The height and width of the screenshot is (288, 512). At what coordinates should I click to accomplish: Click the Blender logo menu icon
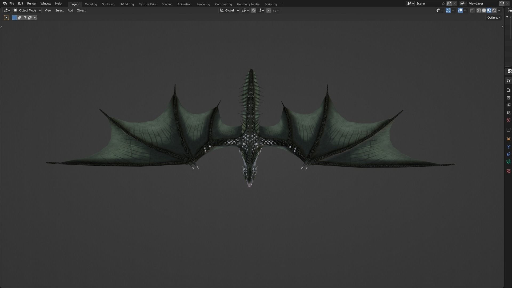pyautogui.click(x=5, y=3)
